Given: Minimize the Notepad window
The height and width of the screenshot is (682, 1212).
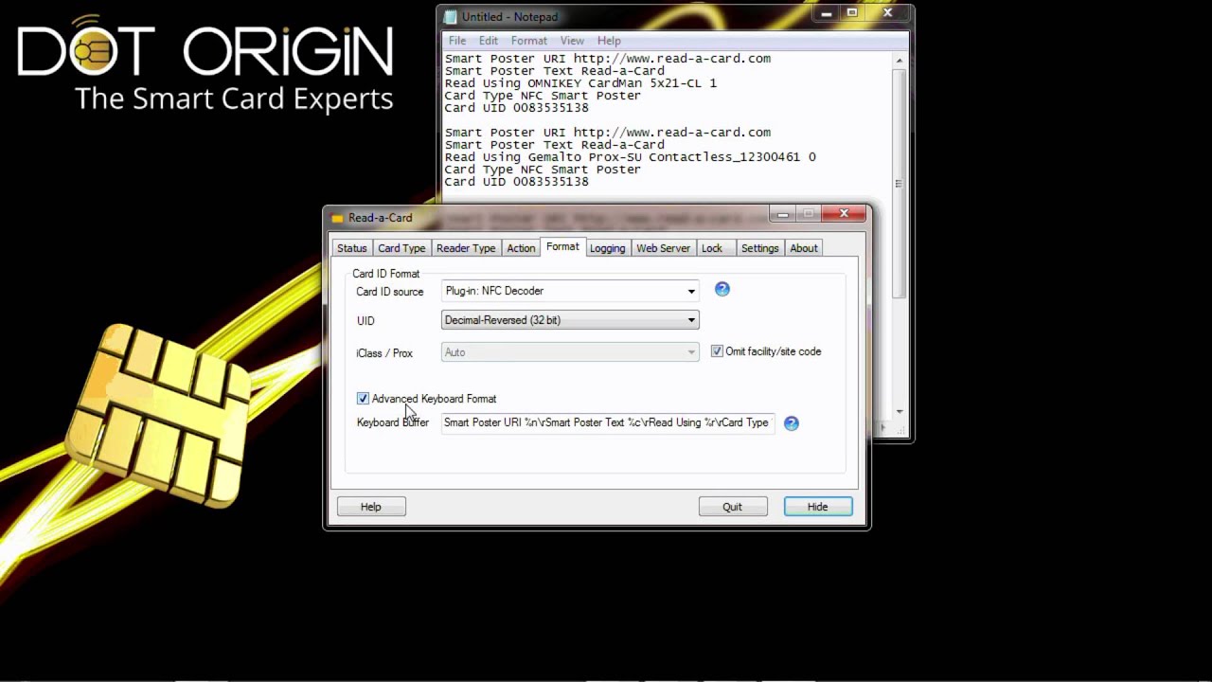Looking at the screenshot, I should [827, 13].
